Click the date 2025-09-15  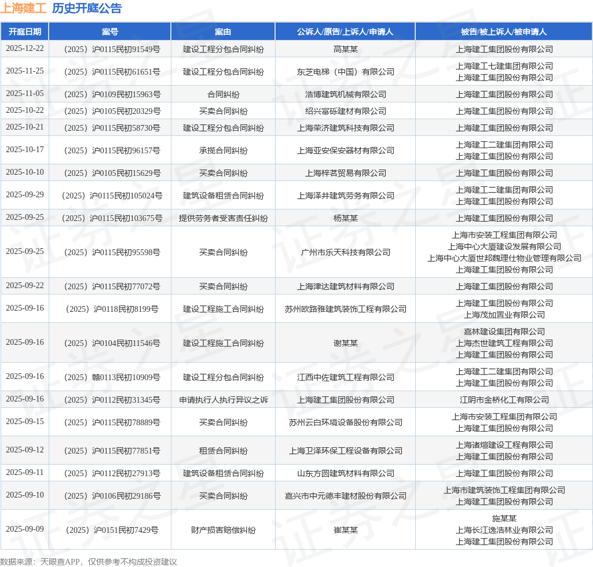[x=25, y=422]
